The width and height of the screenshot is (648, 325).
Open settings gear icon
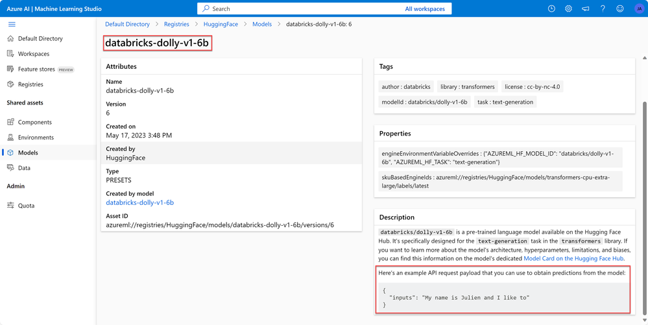pyautogui.click(x=569, y=8)
